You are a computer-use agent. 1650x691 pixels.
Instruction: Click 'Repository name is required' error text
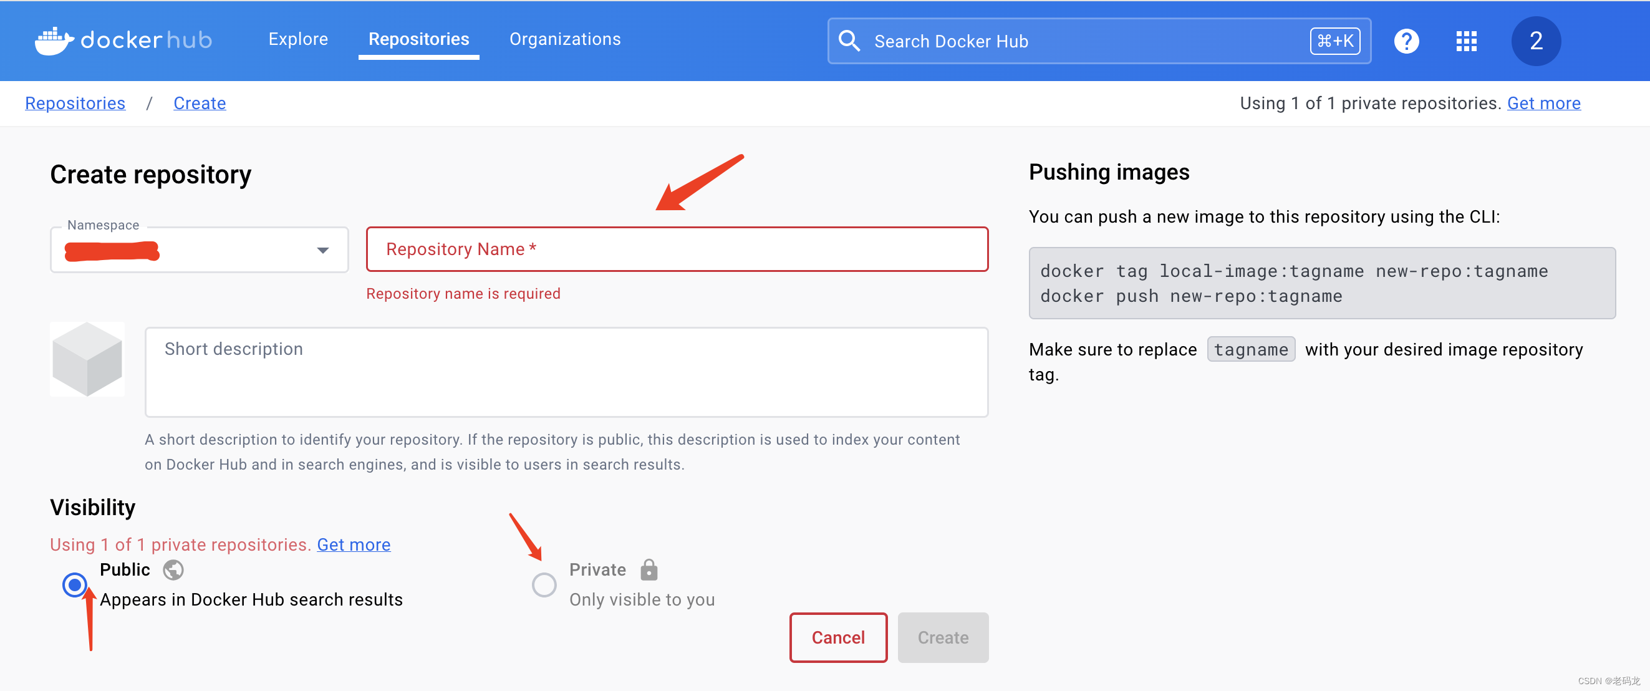point(463,293)
